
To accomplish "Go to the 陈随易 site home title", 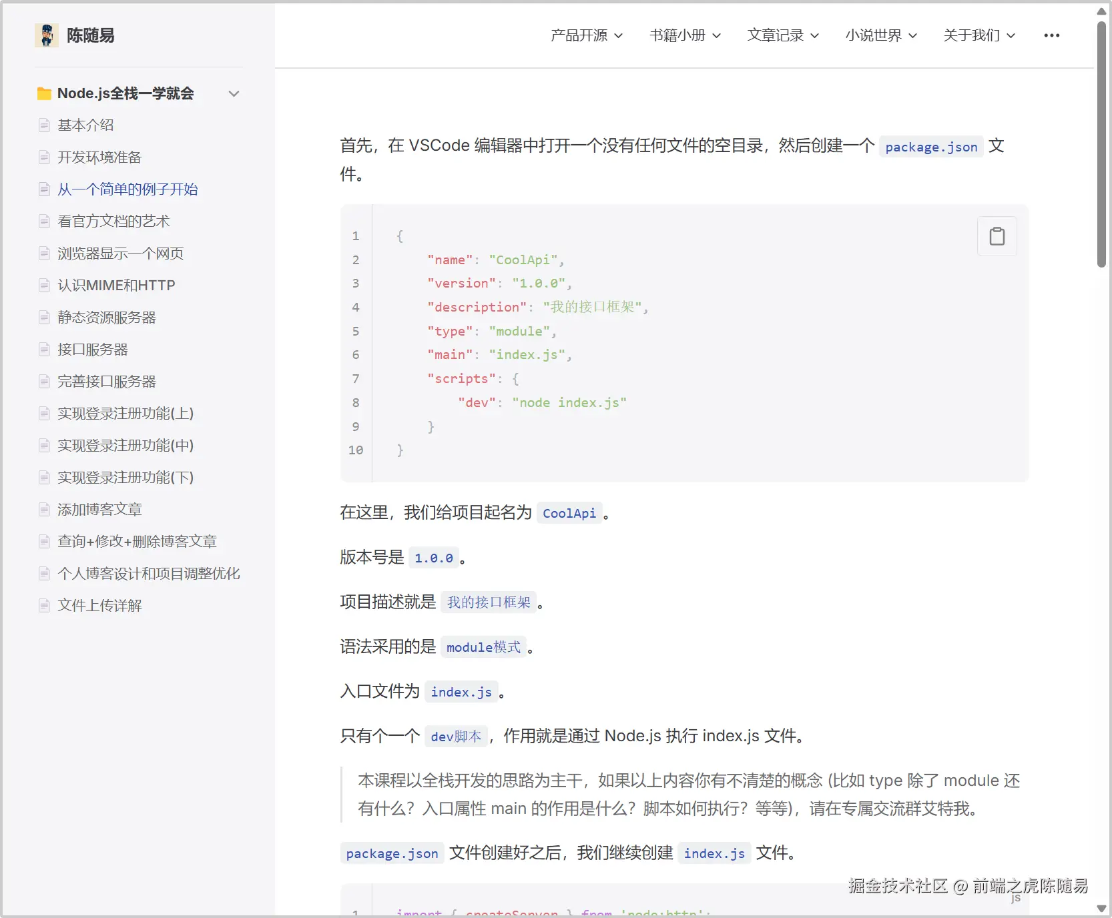I will point(90,35).
